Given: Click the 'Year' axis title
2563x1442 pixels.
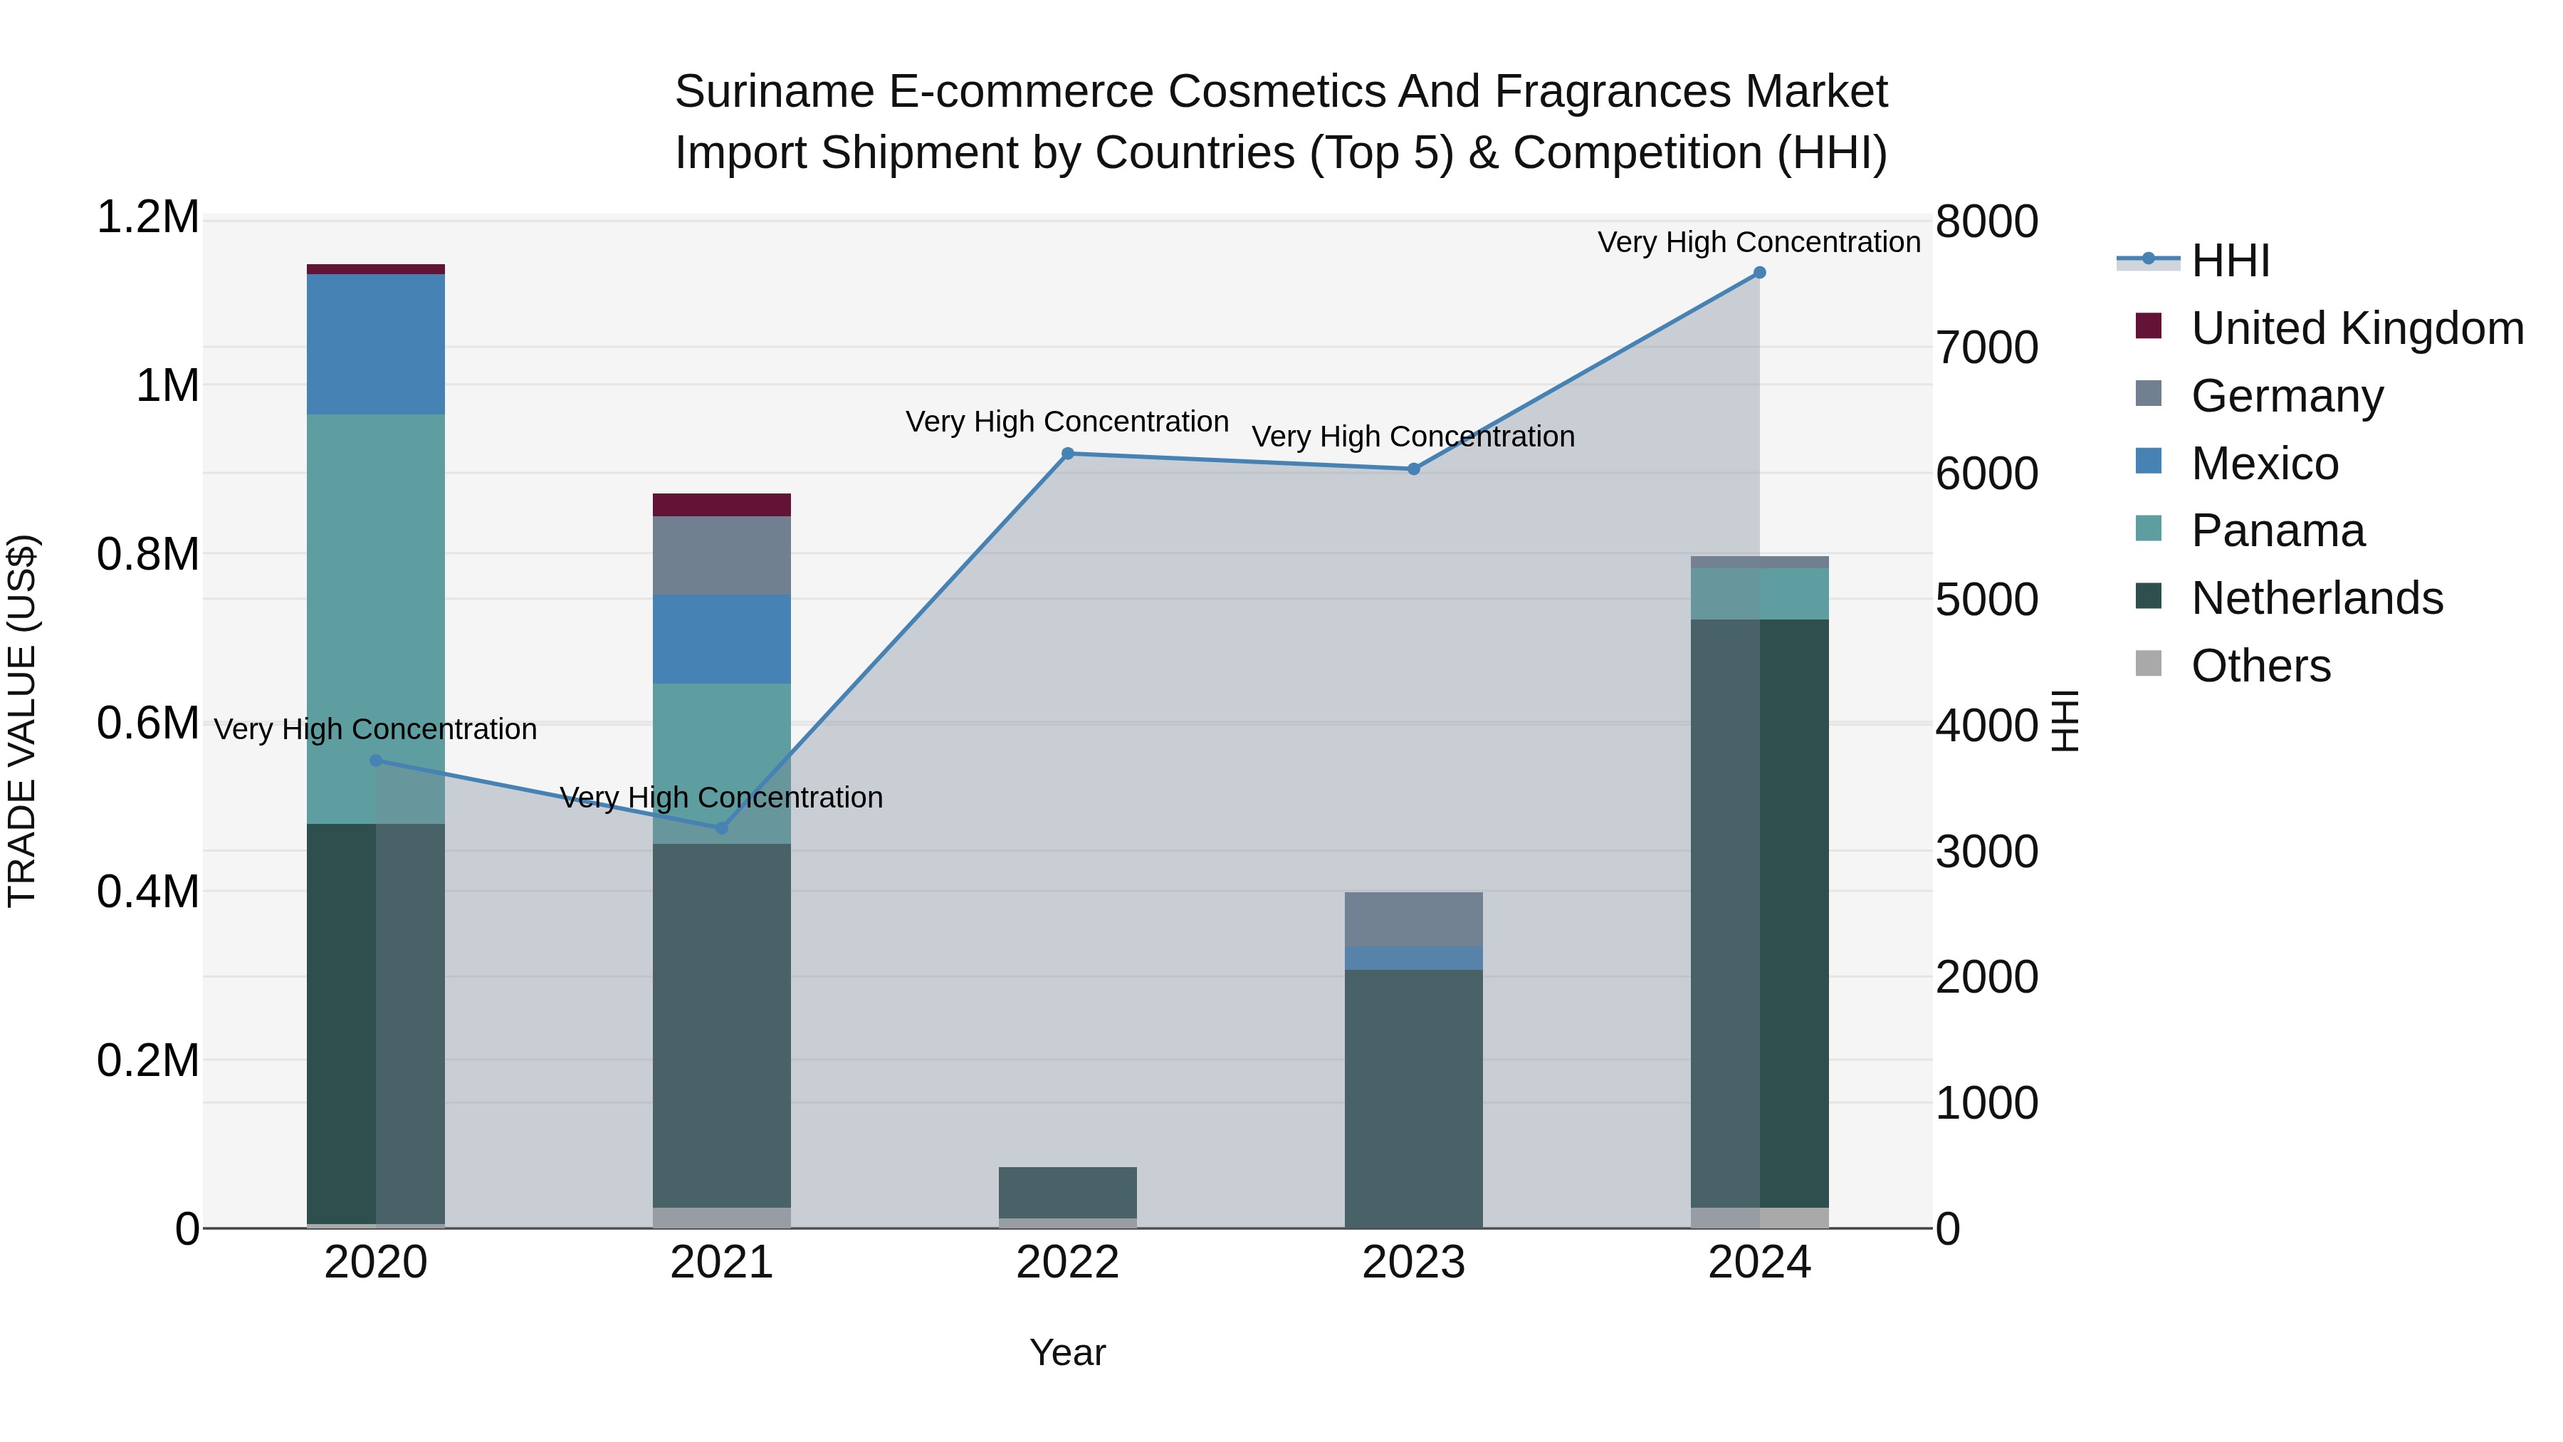Looking at the screenshot, I should [1068, 1352].
